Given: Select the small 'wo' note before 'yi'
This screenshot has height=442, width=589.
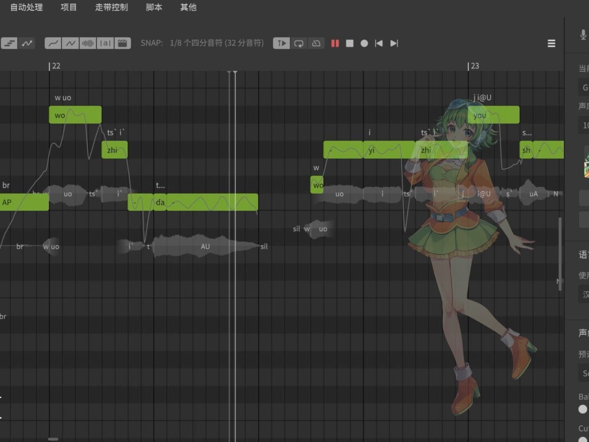Looking at the screenshot, I should coord(317,185).
